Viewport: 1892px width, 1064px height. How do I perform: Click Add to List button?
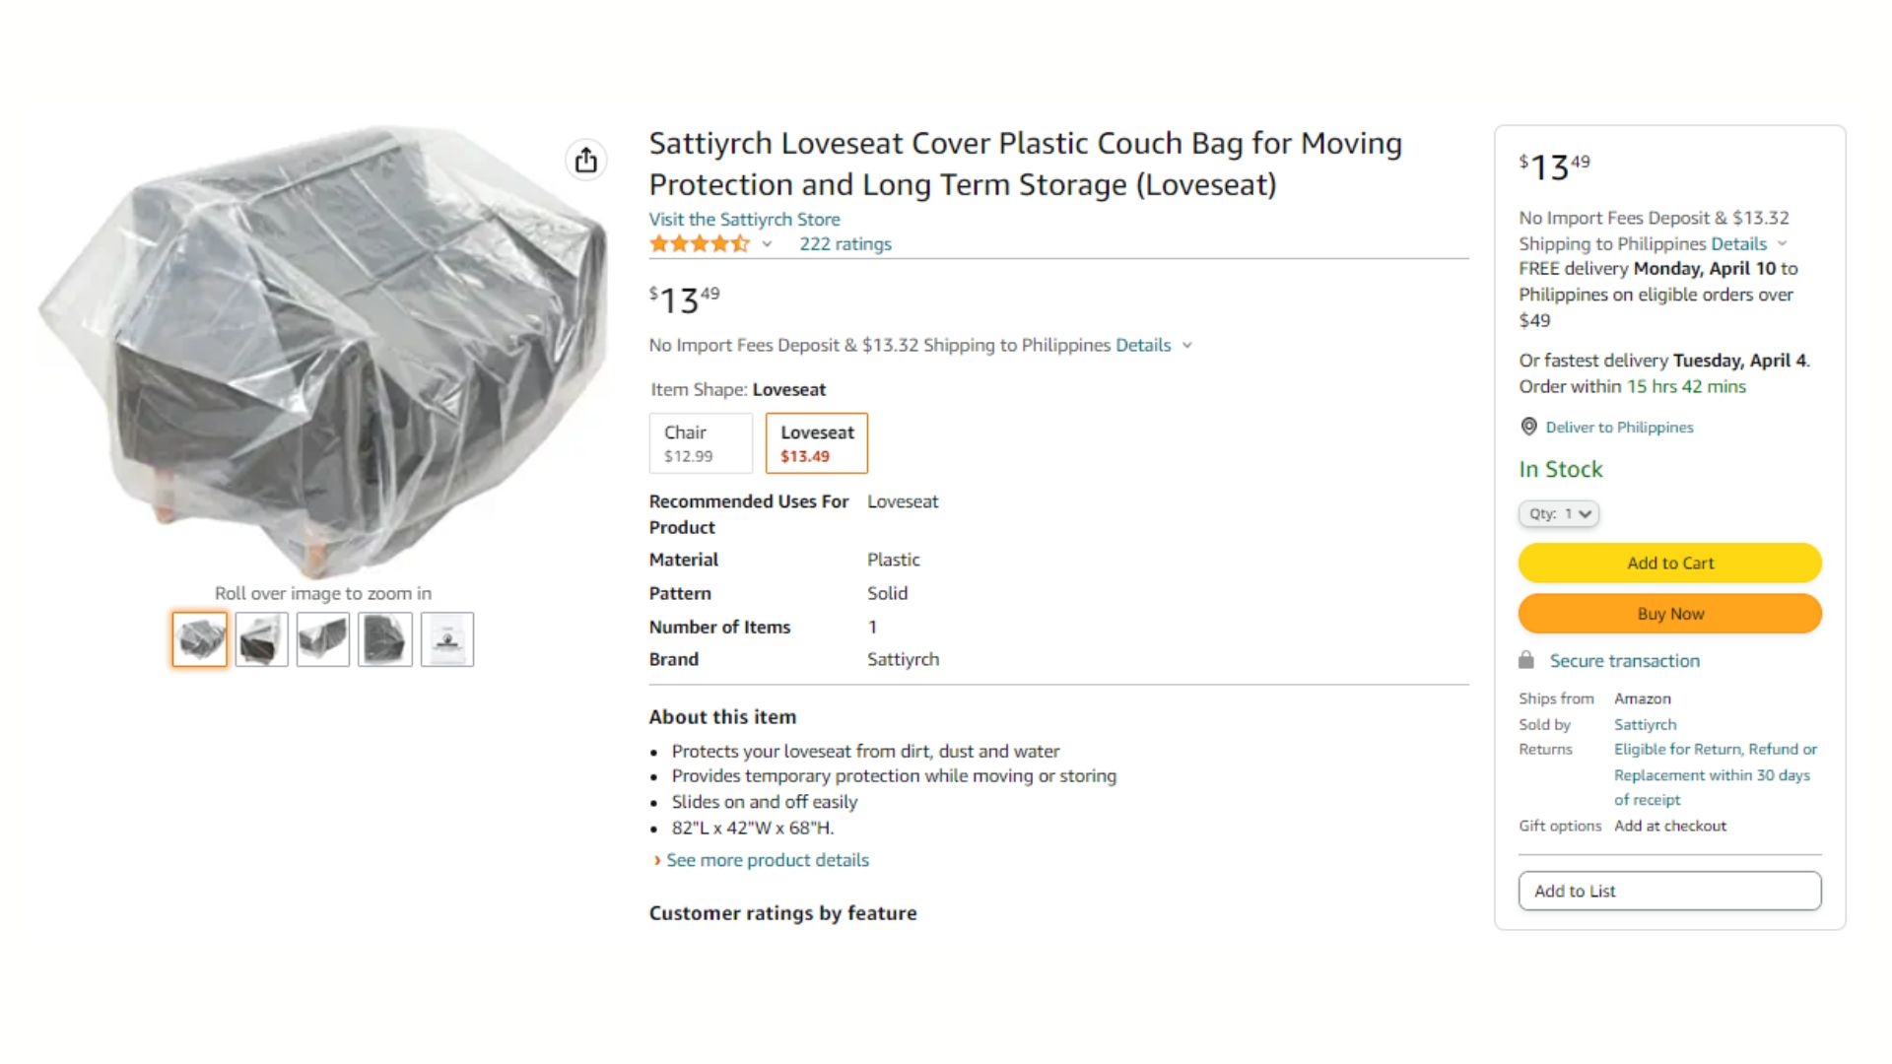click(x=1670, y=891)
